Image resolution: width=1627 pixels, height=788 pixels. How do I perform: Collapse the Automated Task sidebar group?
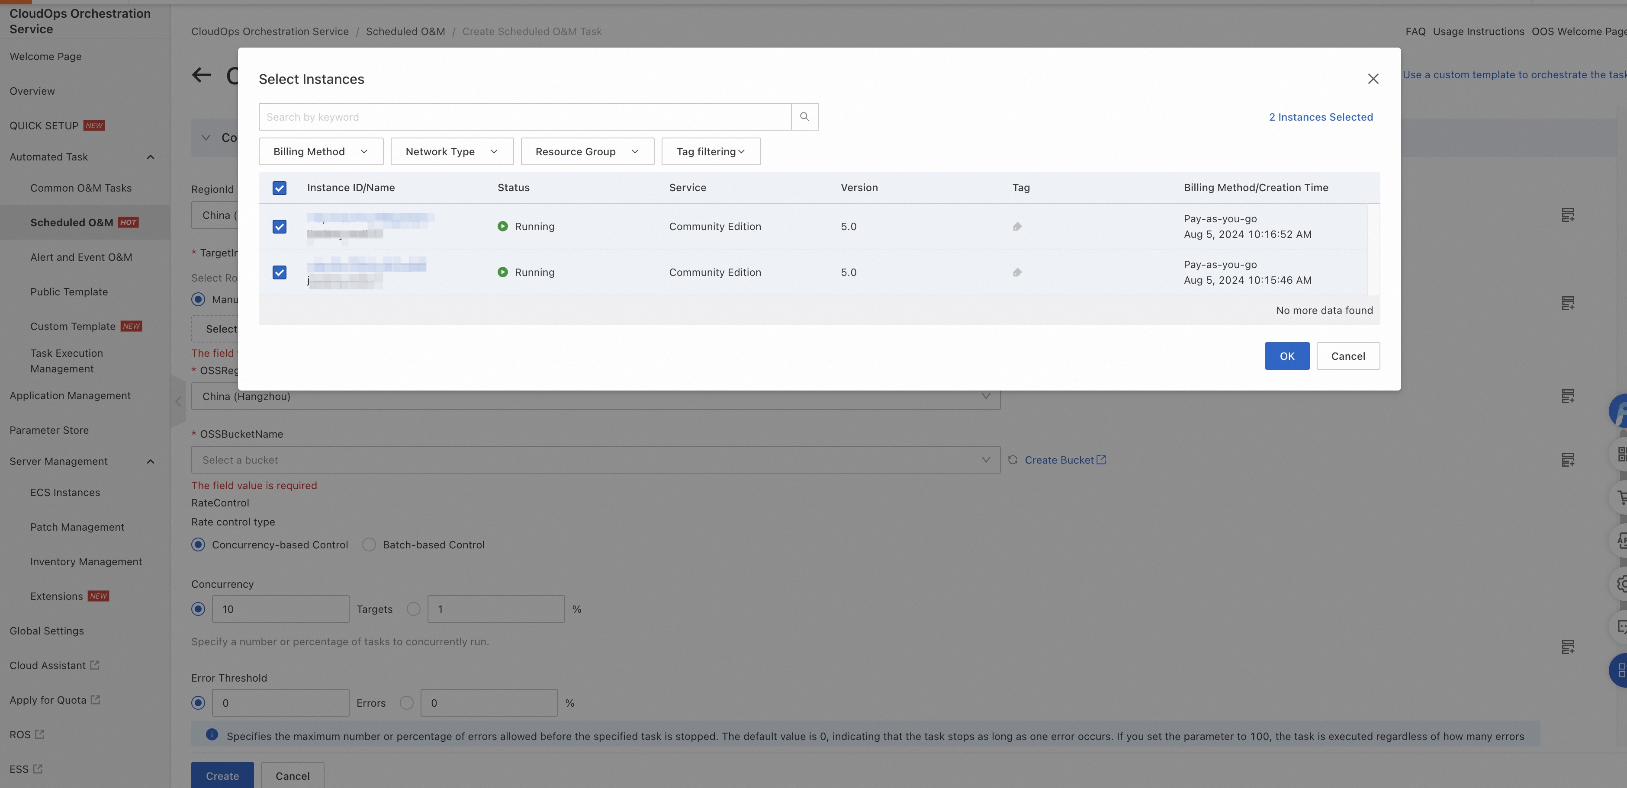point(150,157)
